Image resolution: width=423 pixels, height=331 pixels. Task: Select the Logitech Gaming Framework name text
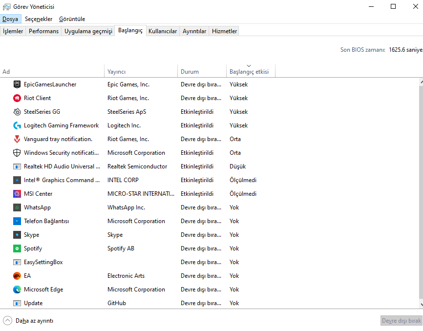61,125
